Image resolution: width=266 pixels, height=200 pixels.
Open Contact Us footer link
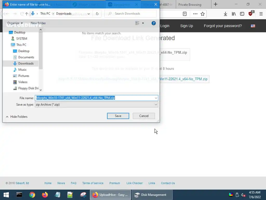point(168,183)
